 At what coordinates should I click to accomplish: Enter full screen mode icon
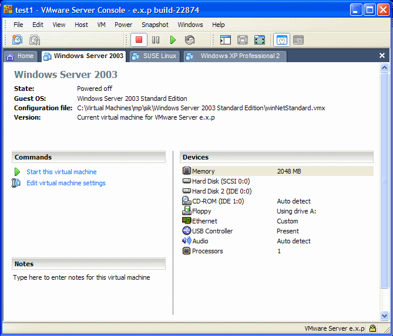[260, 40]
